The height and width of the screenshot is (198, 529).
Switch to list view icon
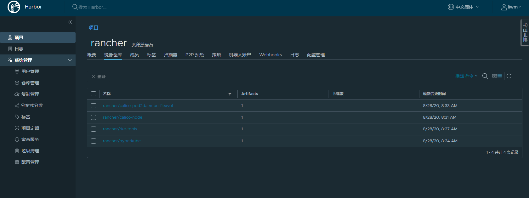pos(500,76)
